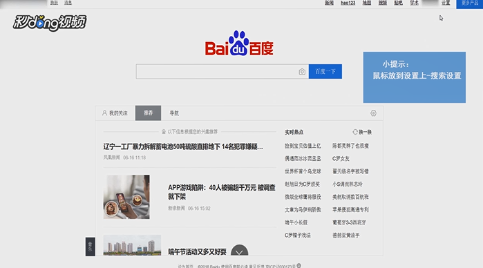
Task: Open the hao123 link
Action: [348, 3]
